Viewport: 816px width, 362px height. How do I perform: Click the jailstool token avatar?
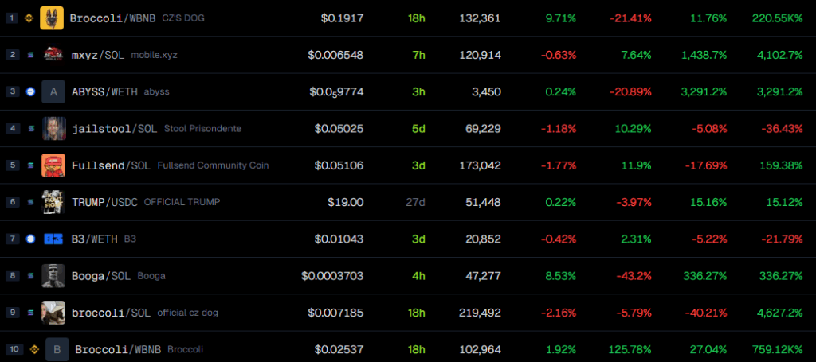(x=53, y=129)
